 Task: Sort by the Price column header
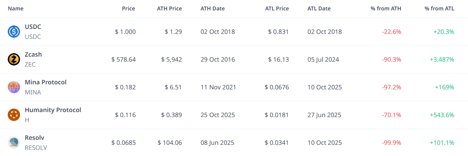pos(128,8)
